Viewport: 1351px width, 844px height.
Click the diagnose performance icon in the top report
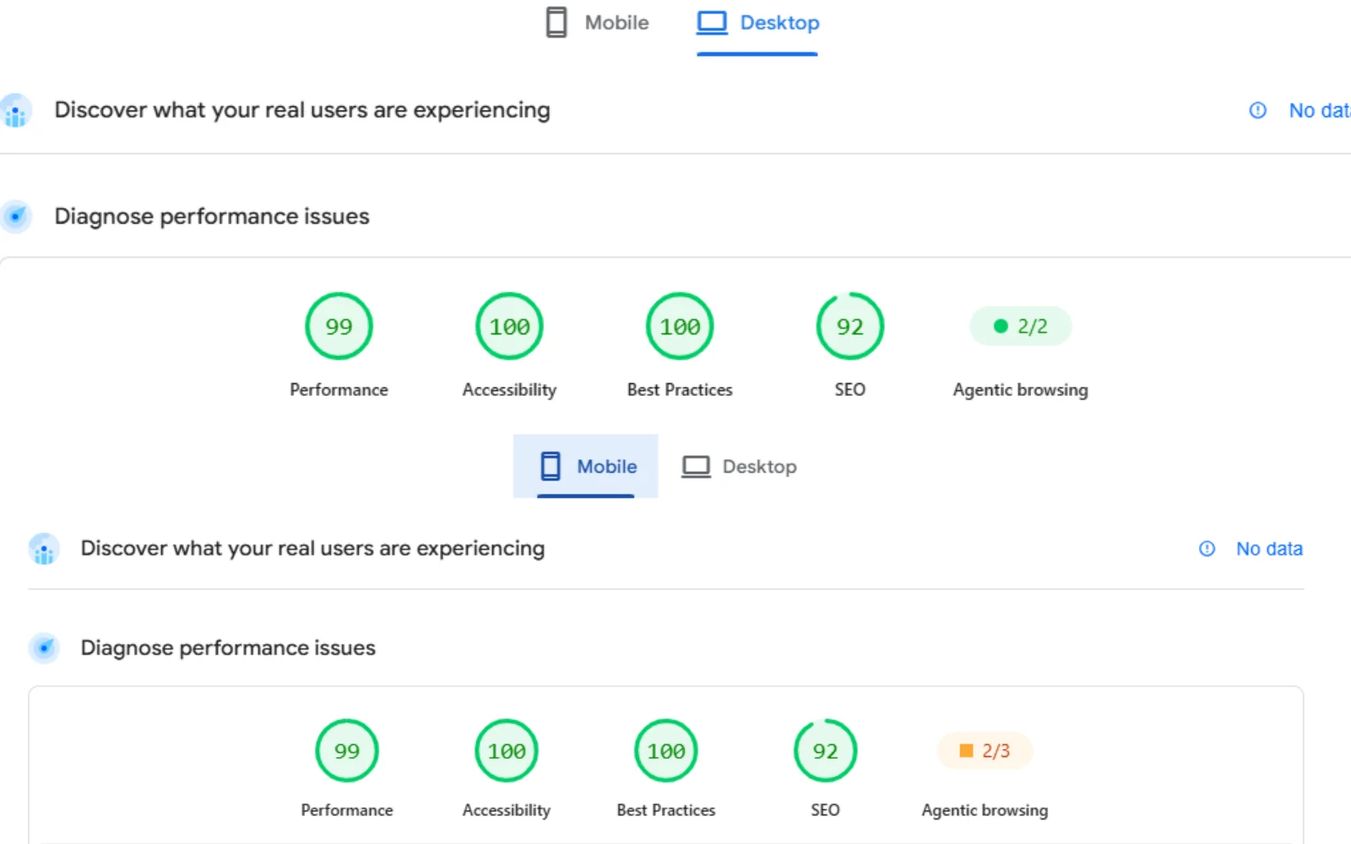tap(15, 217)
